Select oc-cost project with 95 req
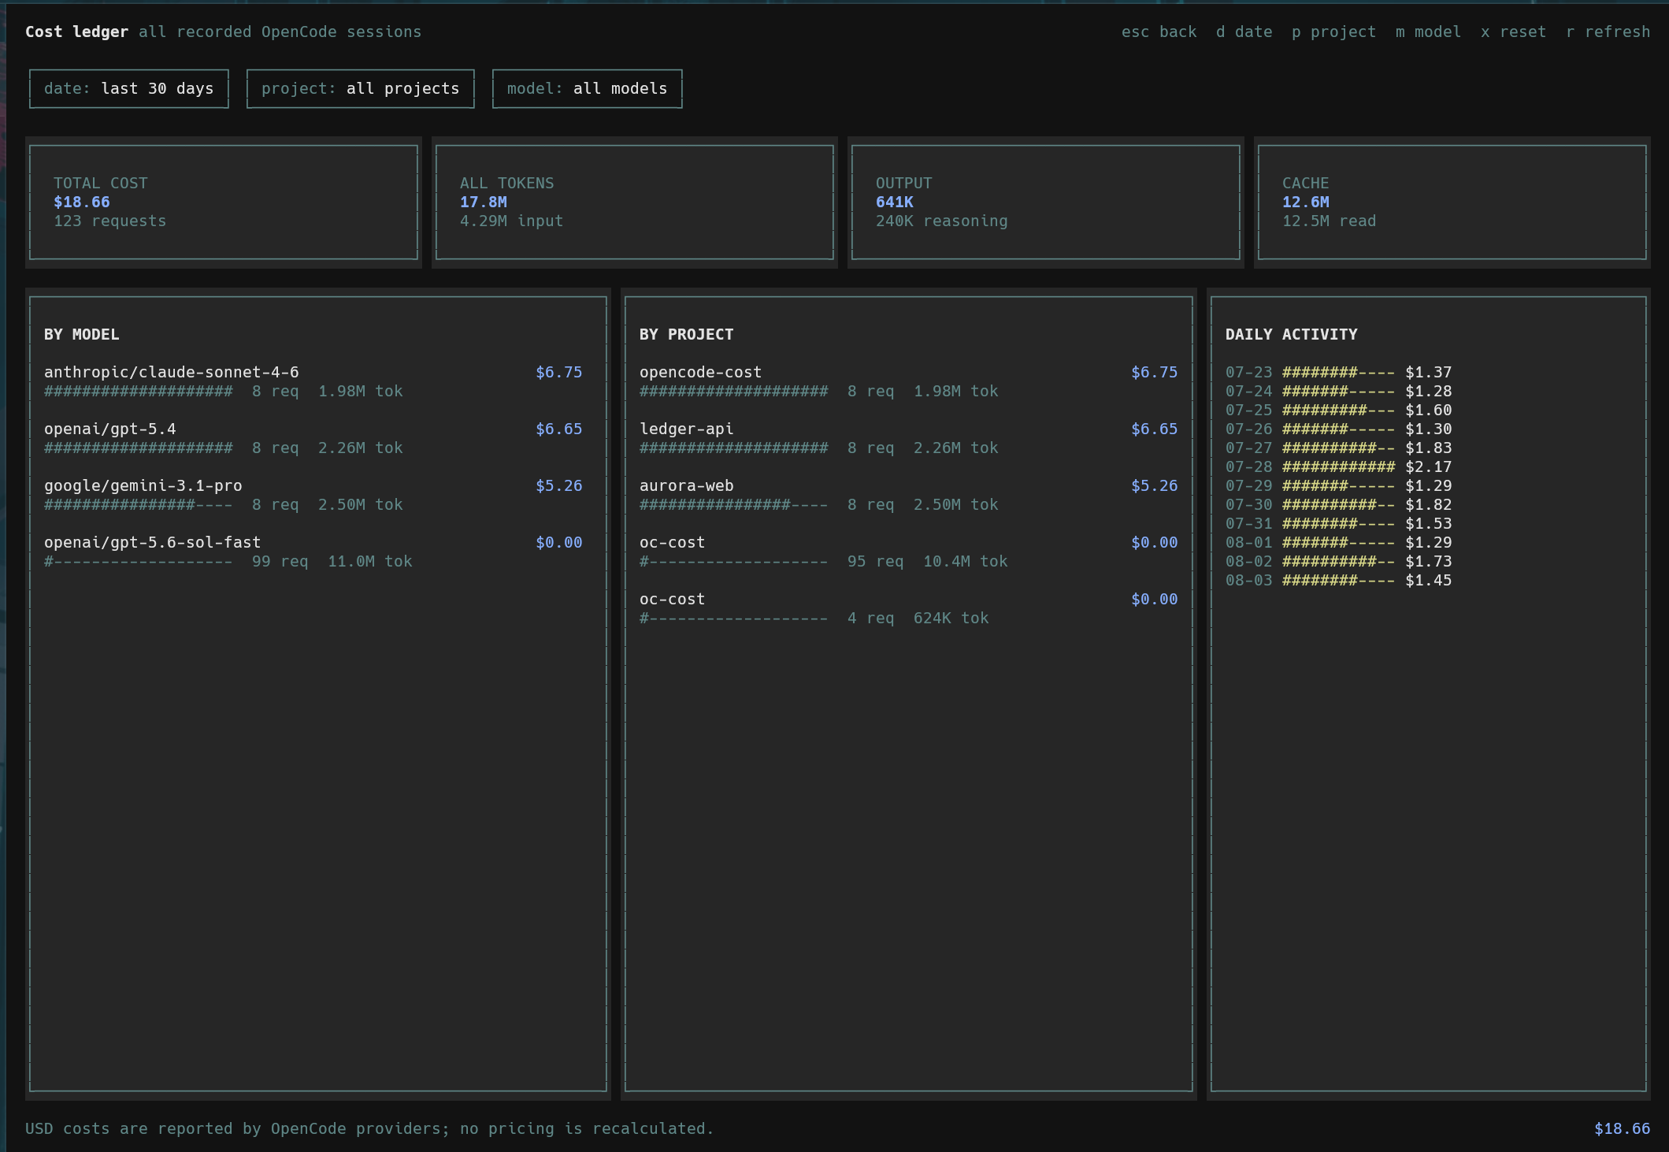This screenshot has height=1152, width=1669. [x=909, y=552]
